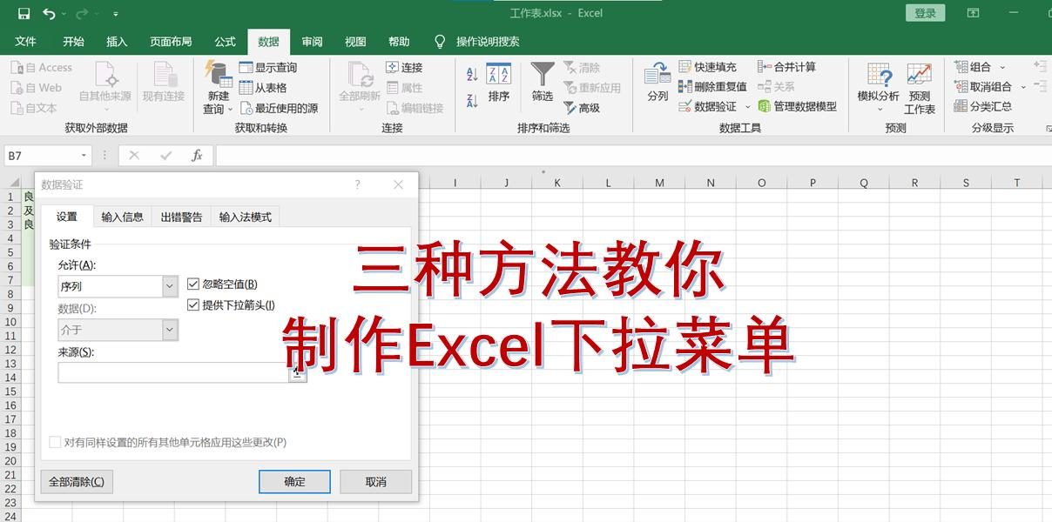Click the help question mark in dialog
Screen dimensions: 1052x522
coord(358,184)
